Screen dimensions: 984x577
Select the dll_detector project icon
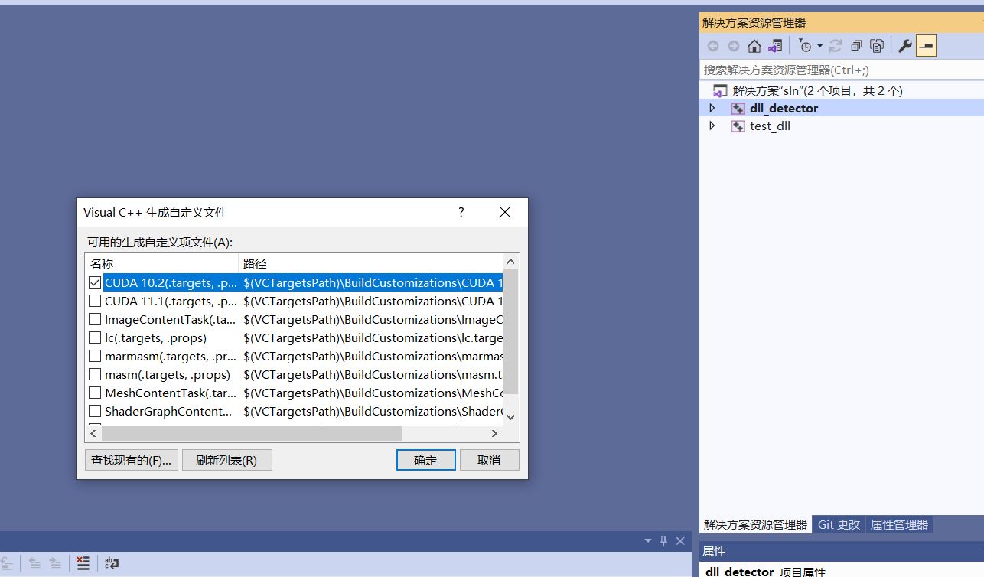click(738, 108)
